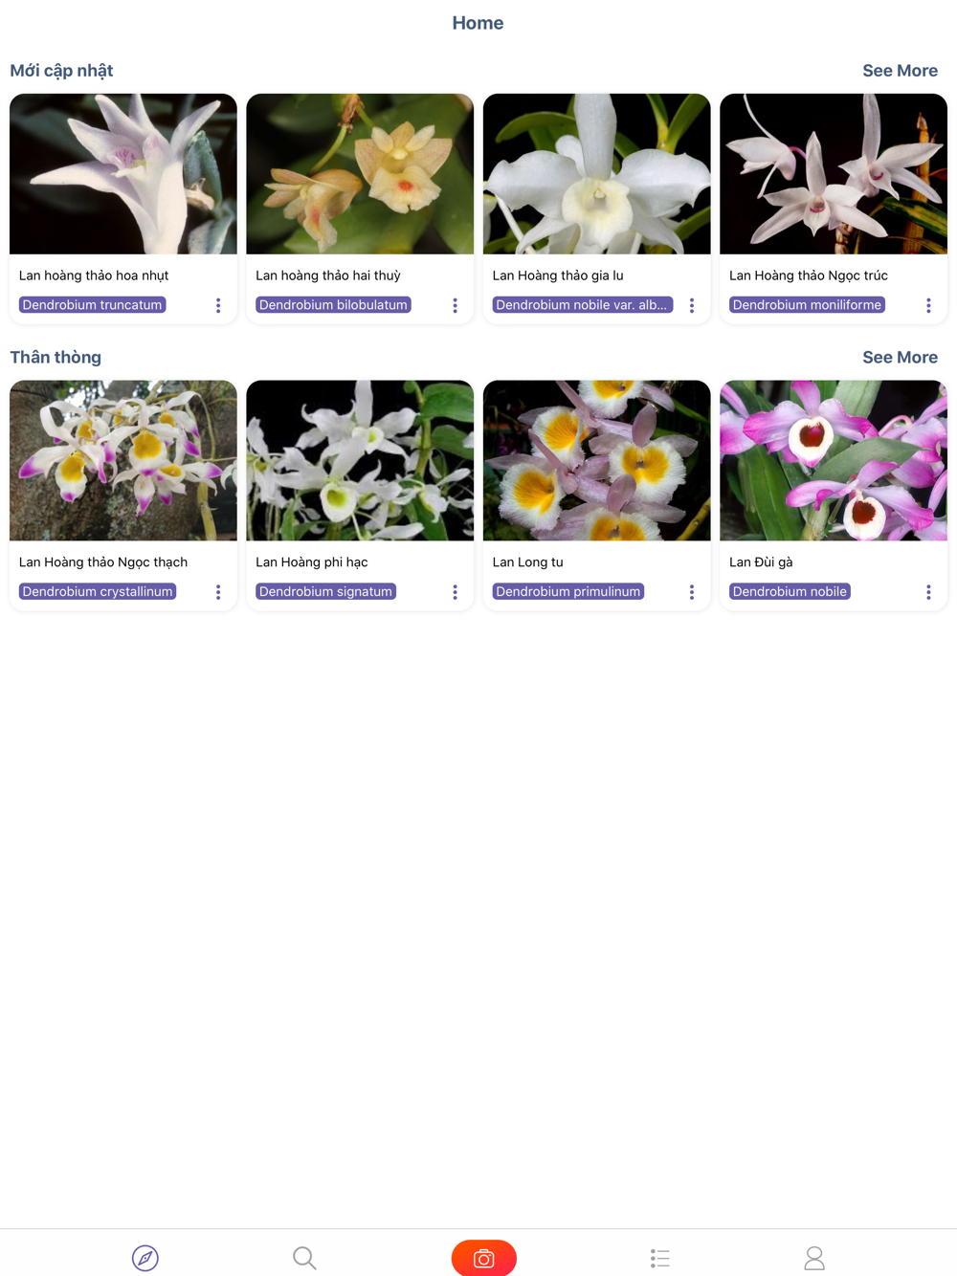Open options menu for Lan Đùi gà
The width and height of the screenshot is (957, 1276).
pyautogui.click(x=928, y=592)
